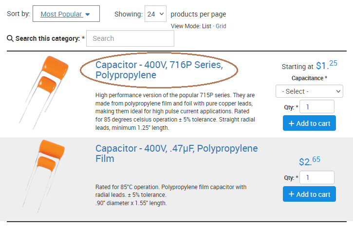
Task: Click the .47µF Film capacitor product image
Action: pyautogui.click(x=43, y=176)
